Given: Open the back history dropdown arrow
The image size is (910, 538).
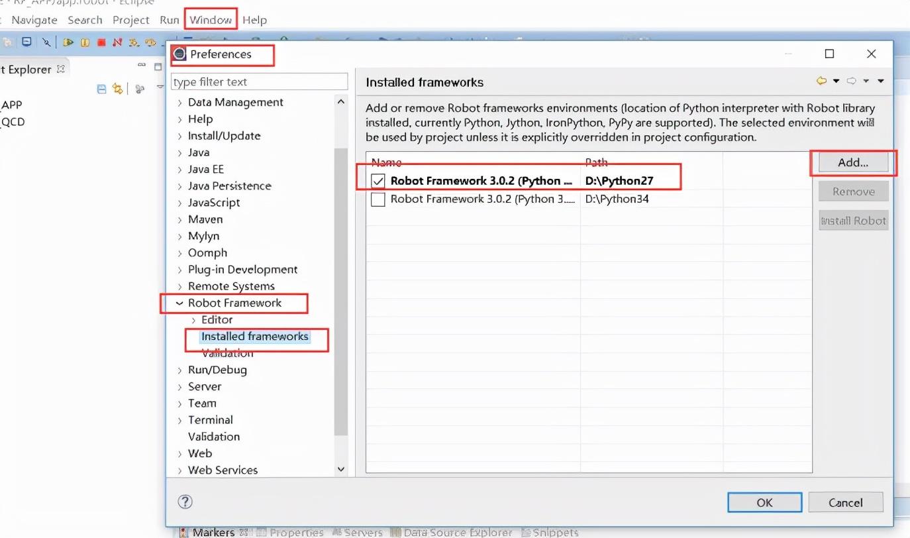Looking at the screenshot, I should pos(836,81).
